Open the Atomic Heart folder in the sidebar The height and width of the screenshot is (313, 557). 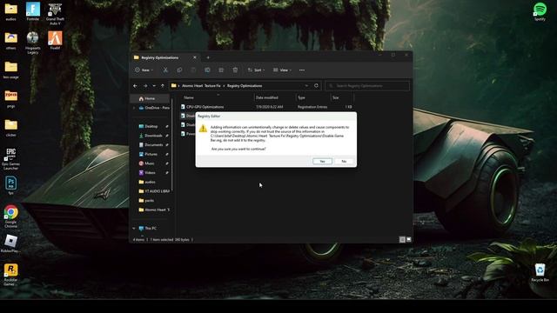pos(155,210)
